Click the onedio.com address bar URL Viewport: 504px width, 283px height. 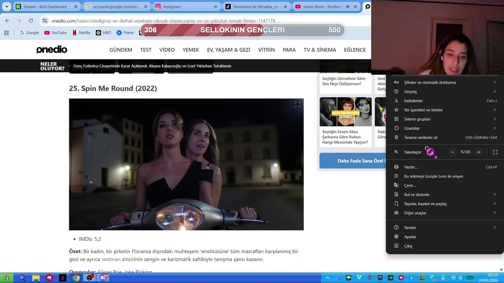[x=163, y=21]
